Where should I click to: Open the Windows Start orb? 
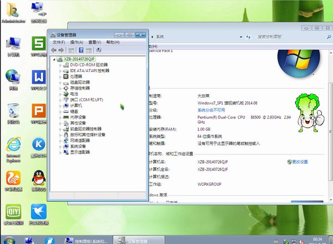(x=9, y=240)
